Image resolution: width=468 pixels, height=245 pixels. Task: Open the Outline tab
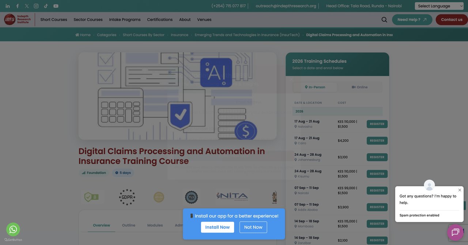point(129,225)
